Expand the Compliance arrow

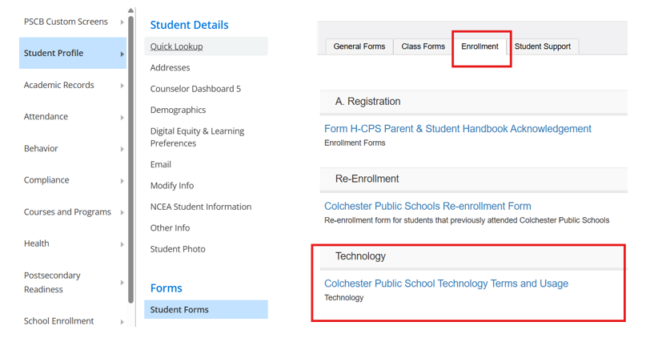coord(122,180)
